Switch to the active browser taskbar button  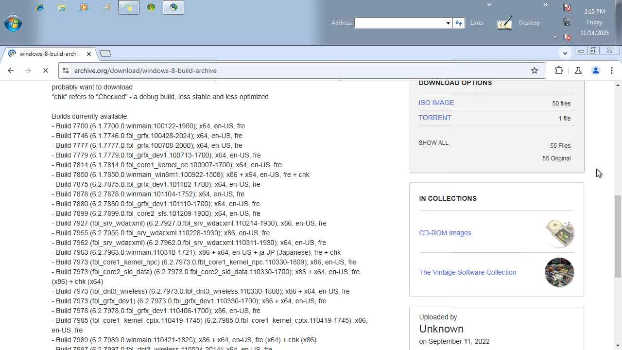click(x=173, y=7)
